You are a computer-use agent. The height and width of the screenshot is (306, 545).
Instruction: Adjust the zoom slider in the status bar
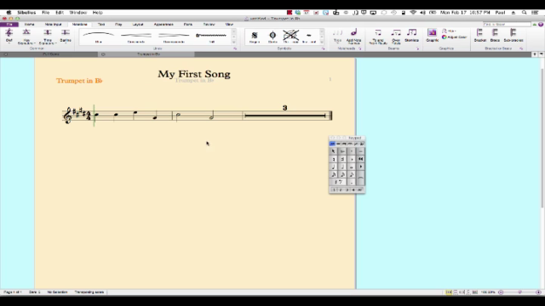click(519, 292)
